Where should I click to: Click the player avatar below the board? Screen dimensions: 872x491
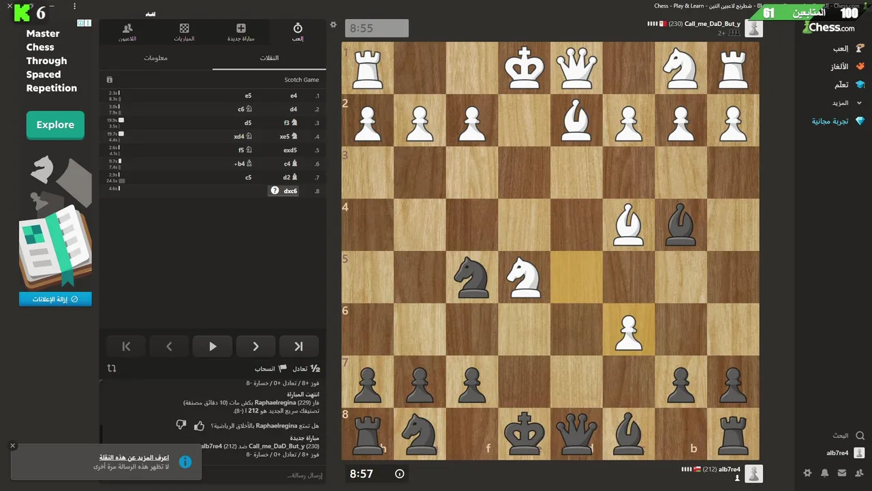click(x=753, y=473)
